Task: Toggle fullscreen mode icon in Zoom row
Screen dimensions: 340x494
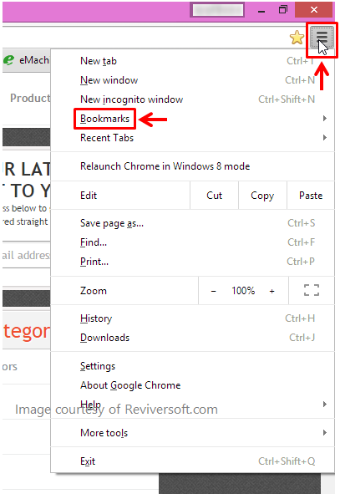Action: point(312,290)
